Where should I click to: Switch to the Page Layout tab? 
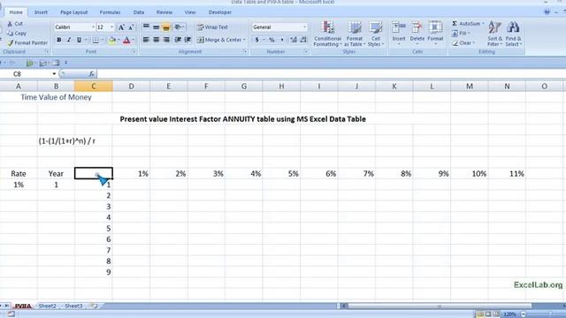point(74,12)
